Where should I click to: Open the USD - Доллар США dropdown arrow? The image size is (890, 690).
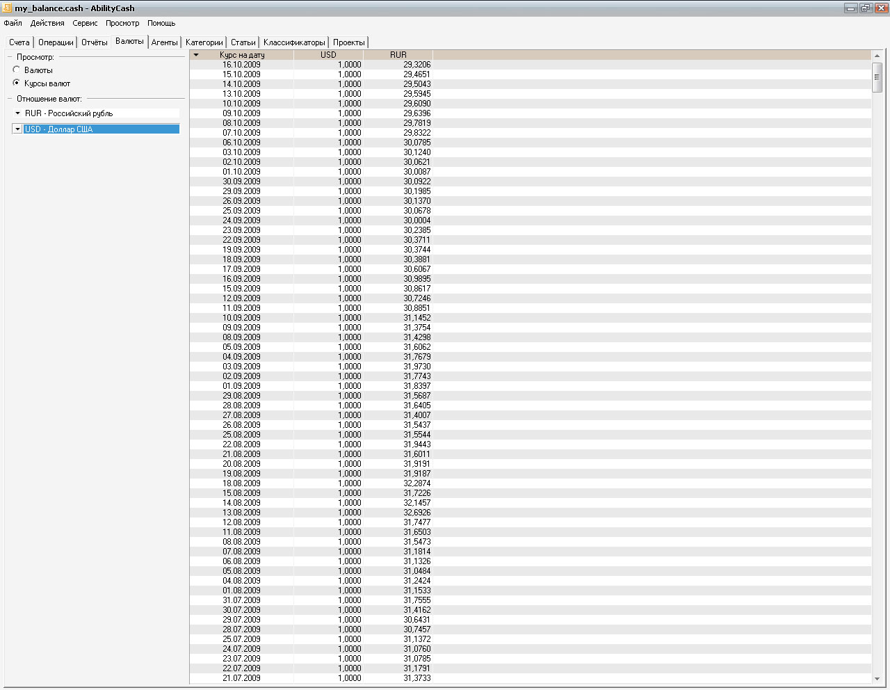click(x=18, y=129)
